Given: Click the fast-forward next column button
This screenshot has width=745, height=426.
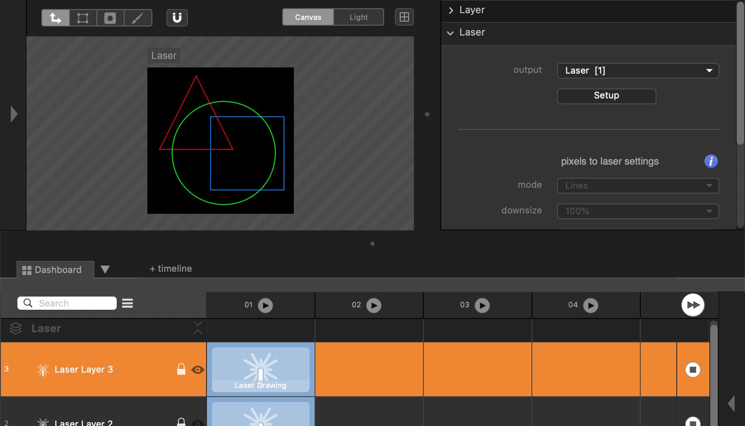Looking at the screenshot, I should click(x=693, y=305).
